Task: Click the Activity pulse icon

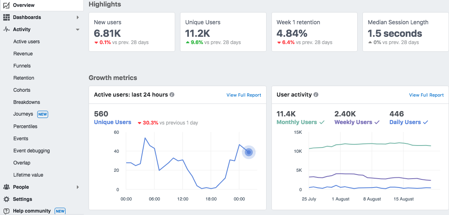Action: pyautogui.click(x=6, y=30)
